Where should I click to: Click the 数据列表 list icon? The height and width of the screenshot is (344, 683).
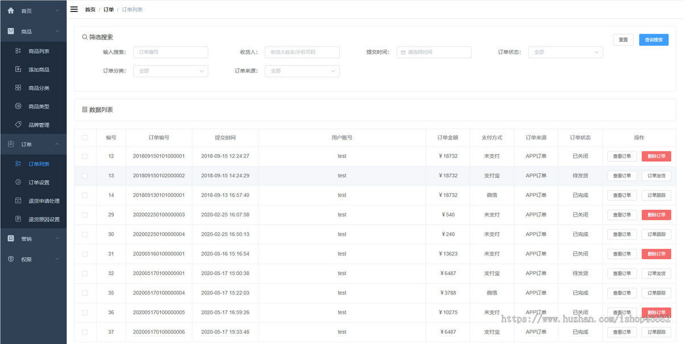pos(85,109)
